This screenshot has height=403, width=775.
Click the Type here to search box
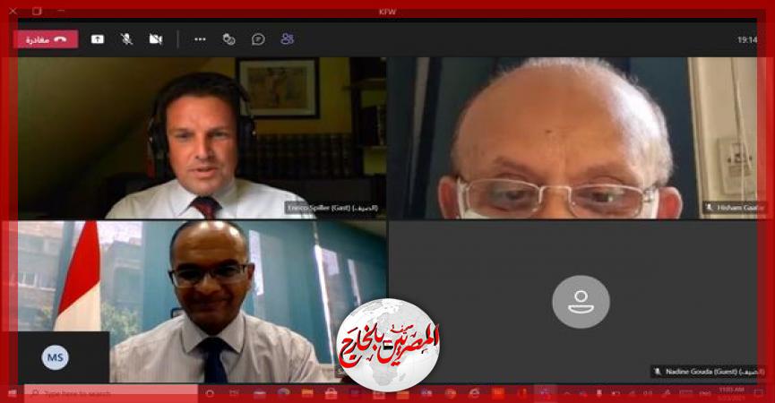pos(111,394)
